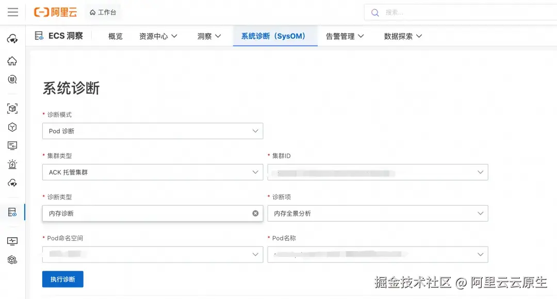Open the 集群类型 ACK 托管集群 dropdown

153,172
